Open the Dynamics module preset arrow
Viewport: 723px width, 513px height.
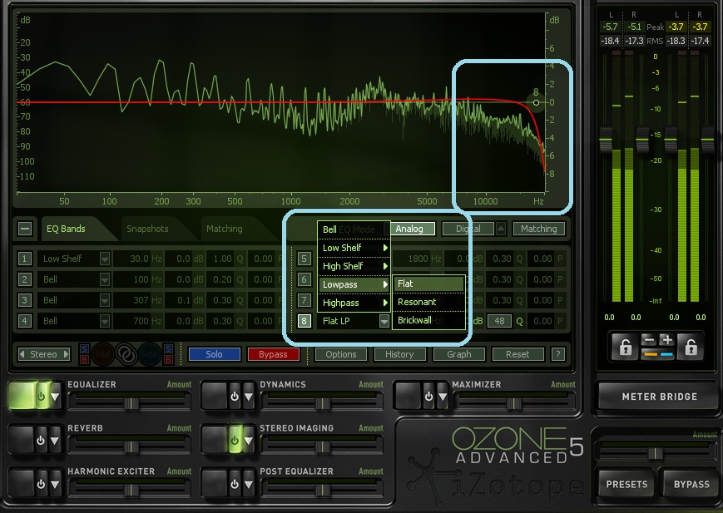tap(249, 396)
